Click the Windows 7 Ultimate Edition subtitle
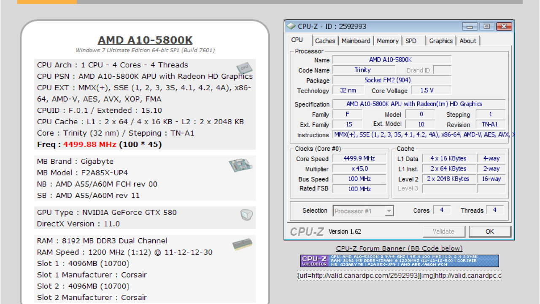This screenshot has height=304, width=540. tap(145, 51)
